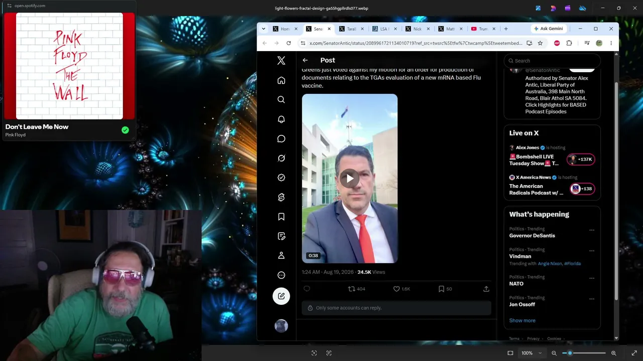Zoom out in the Photos viewer
The image size is (643, 361).
554,353
